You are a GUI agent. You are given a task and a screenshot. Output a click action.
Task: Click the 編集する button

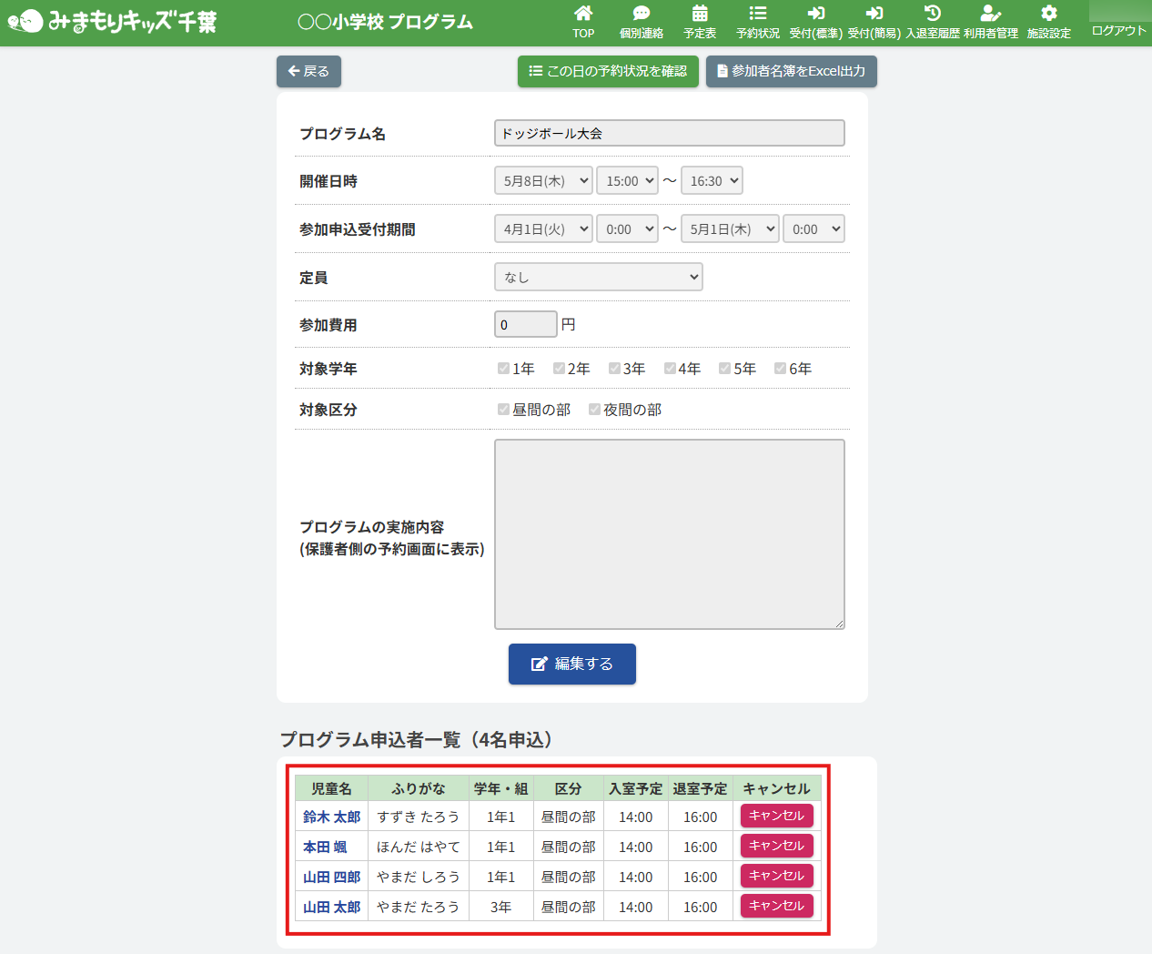tap(571, 664)
